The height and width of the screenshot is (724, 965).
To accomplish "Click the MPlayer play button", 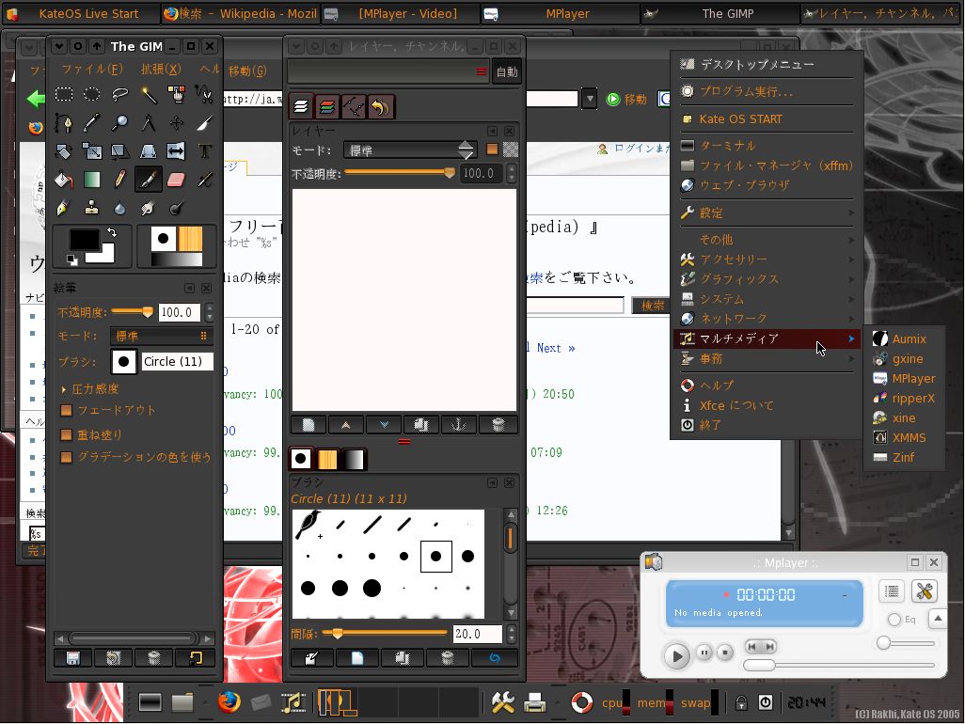I will point(677,655).
